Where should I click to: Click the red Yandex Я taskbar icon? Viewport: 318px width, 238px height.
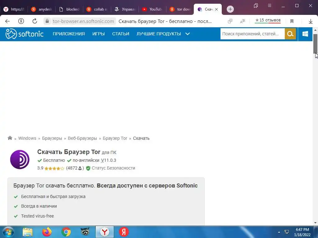pyautogui.click(x=124, y=232)
